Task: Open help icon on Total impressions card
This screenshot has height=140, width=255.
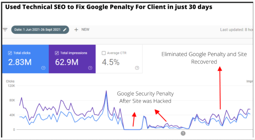Action: point(90,68)
